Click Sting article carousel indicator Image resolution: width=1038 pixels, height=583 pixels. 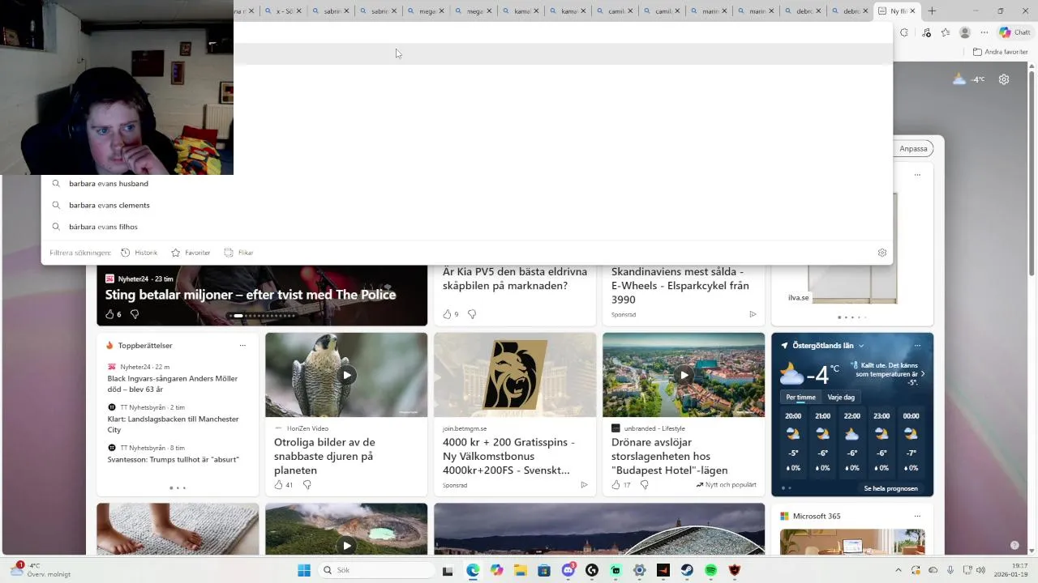(262, 316)
